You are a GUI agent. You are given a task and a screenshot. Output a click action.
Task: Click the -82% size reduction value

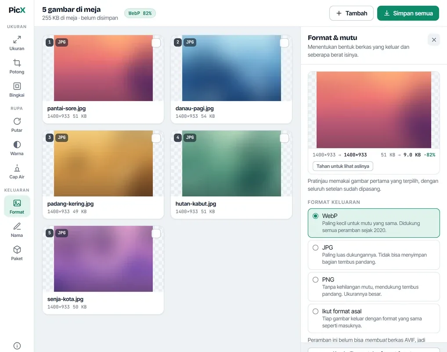click(x=429, y=155)
